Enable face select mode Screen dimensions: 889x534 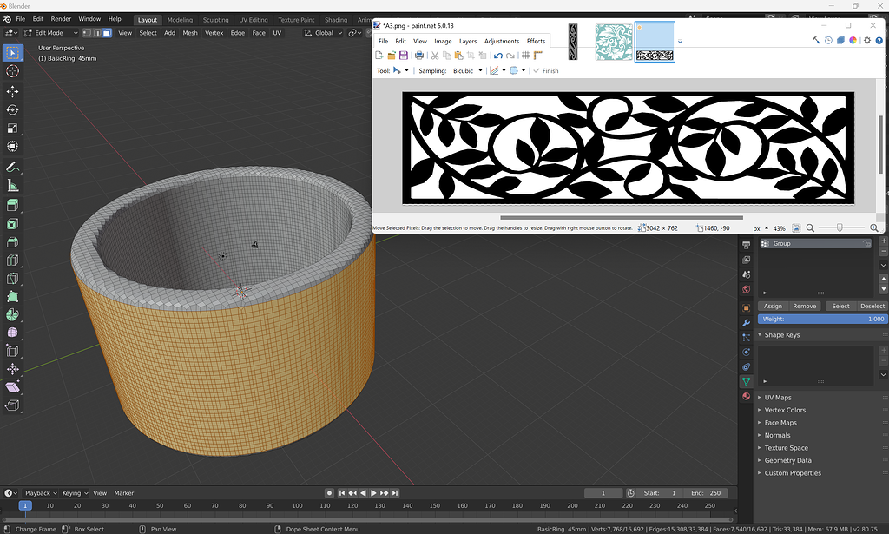107,33
